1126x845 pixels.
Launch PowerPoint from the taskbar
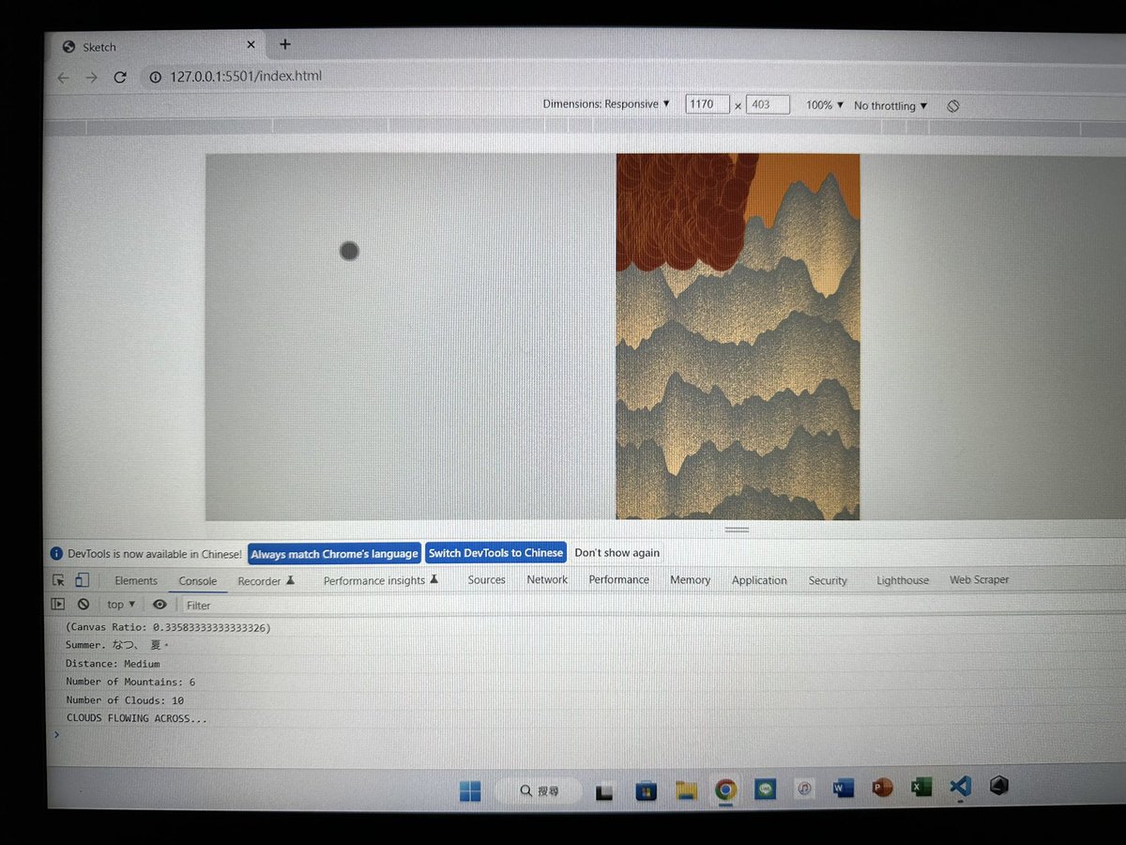click(x=882, y=788)
